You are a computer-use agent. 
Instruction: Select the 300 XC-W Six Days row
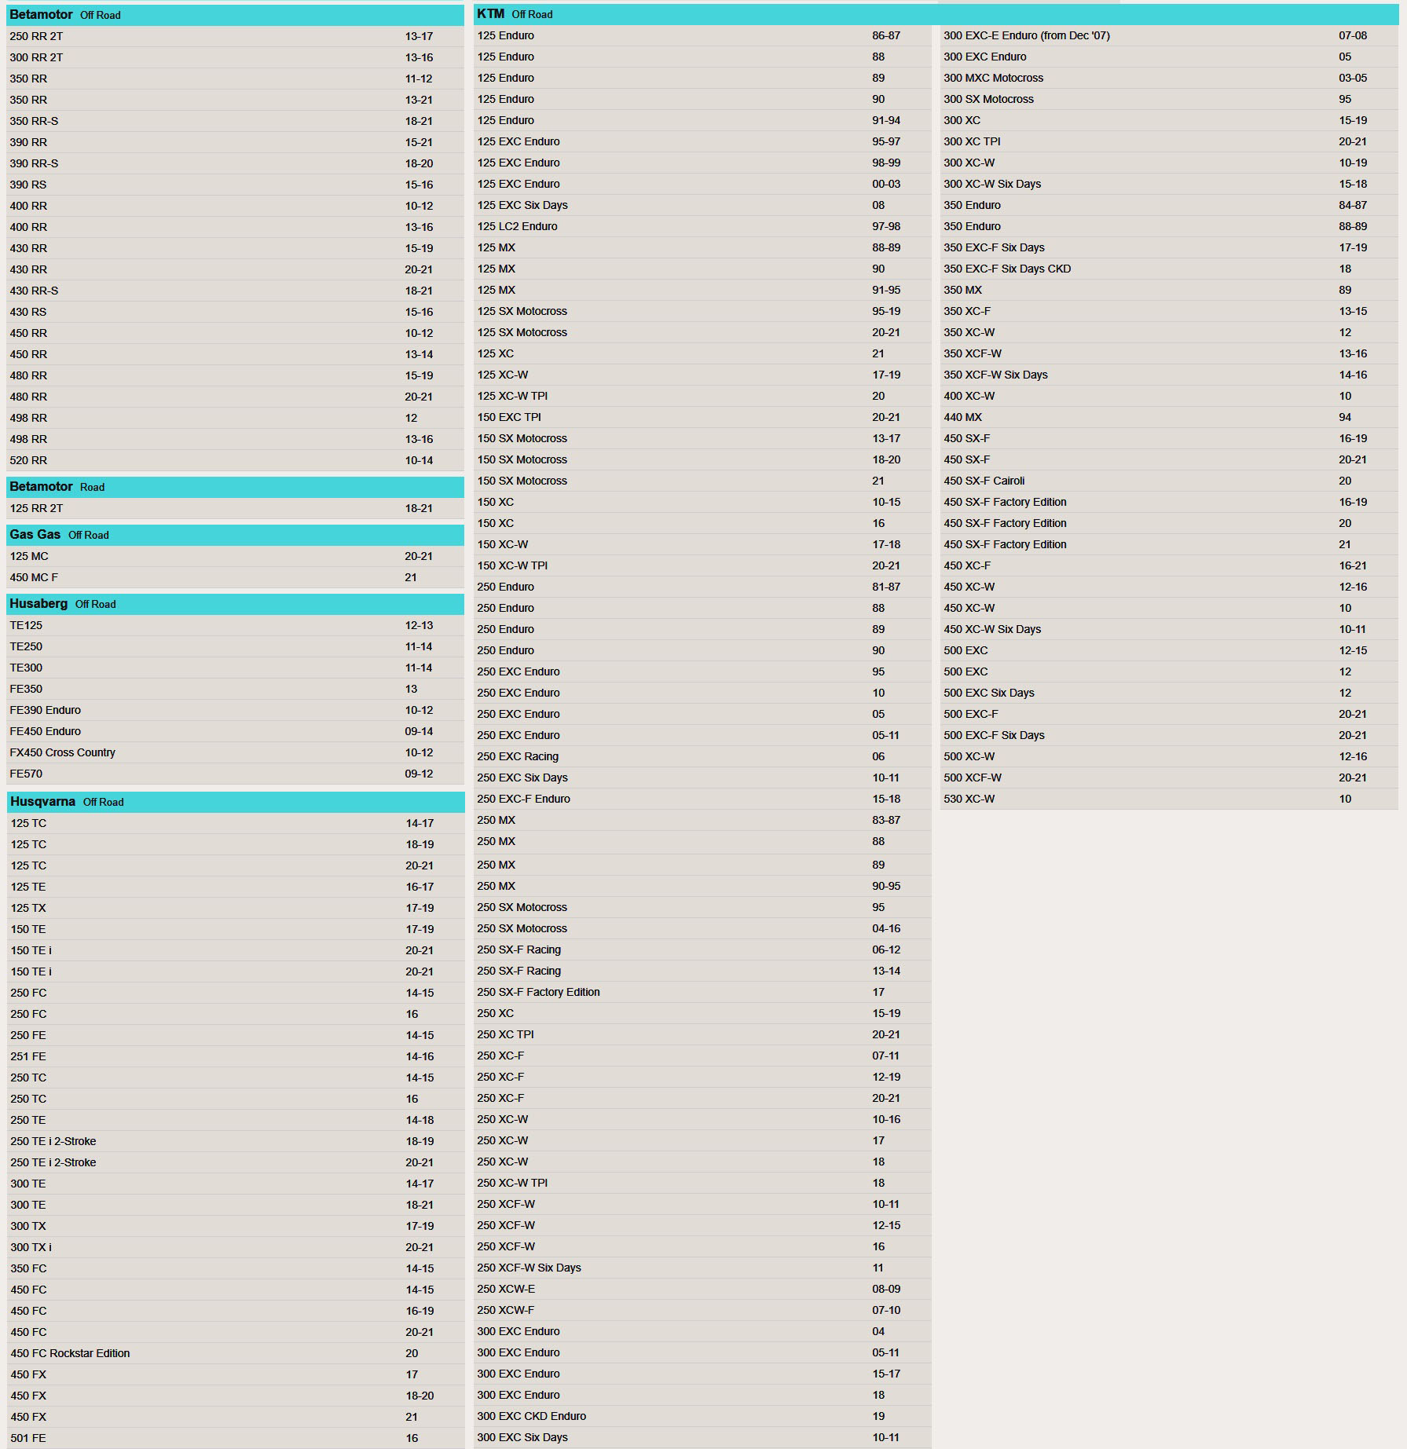[x=1169, y=184]
